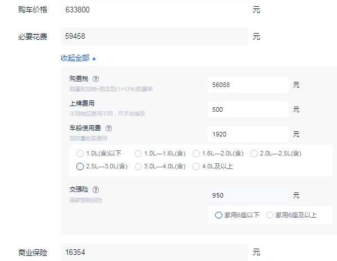Pick the 4.0L及以上 displacement option
This screenshot has width=337, height=261.
pos(196,166)
